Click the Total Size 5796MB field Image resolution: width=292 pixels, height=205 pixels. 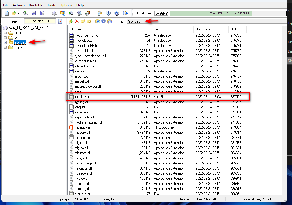click(x=161, y=13)
